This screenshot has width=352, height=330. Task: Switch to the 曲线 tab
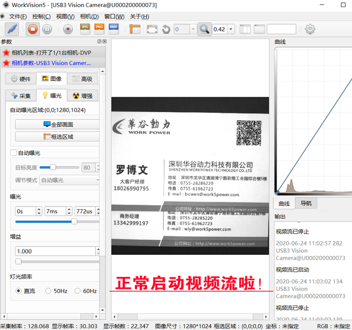[284, 203]
